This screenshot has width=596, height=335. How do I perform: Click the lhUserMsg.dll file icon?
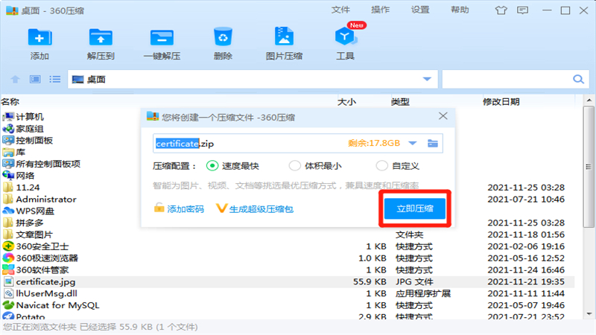[8, 293]
